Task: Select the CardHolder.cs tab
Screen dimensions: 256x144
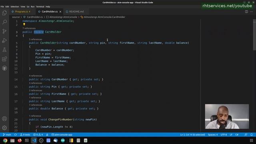Action: [x=50, y=12]
